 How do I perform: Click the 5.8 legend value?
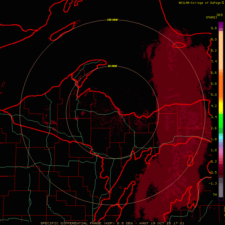pos(214,84)
